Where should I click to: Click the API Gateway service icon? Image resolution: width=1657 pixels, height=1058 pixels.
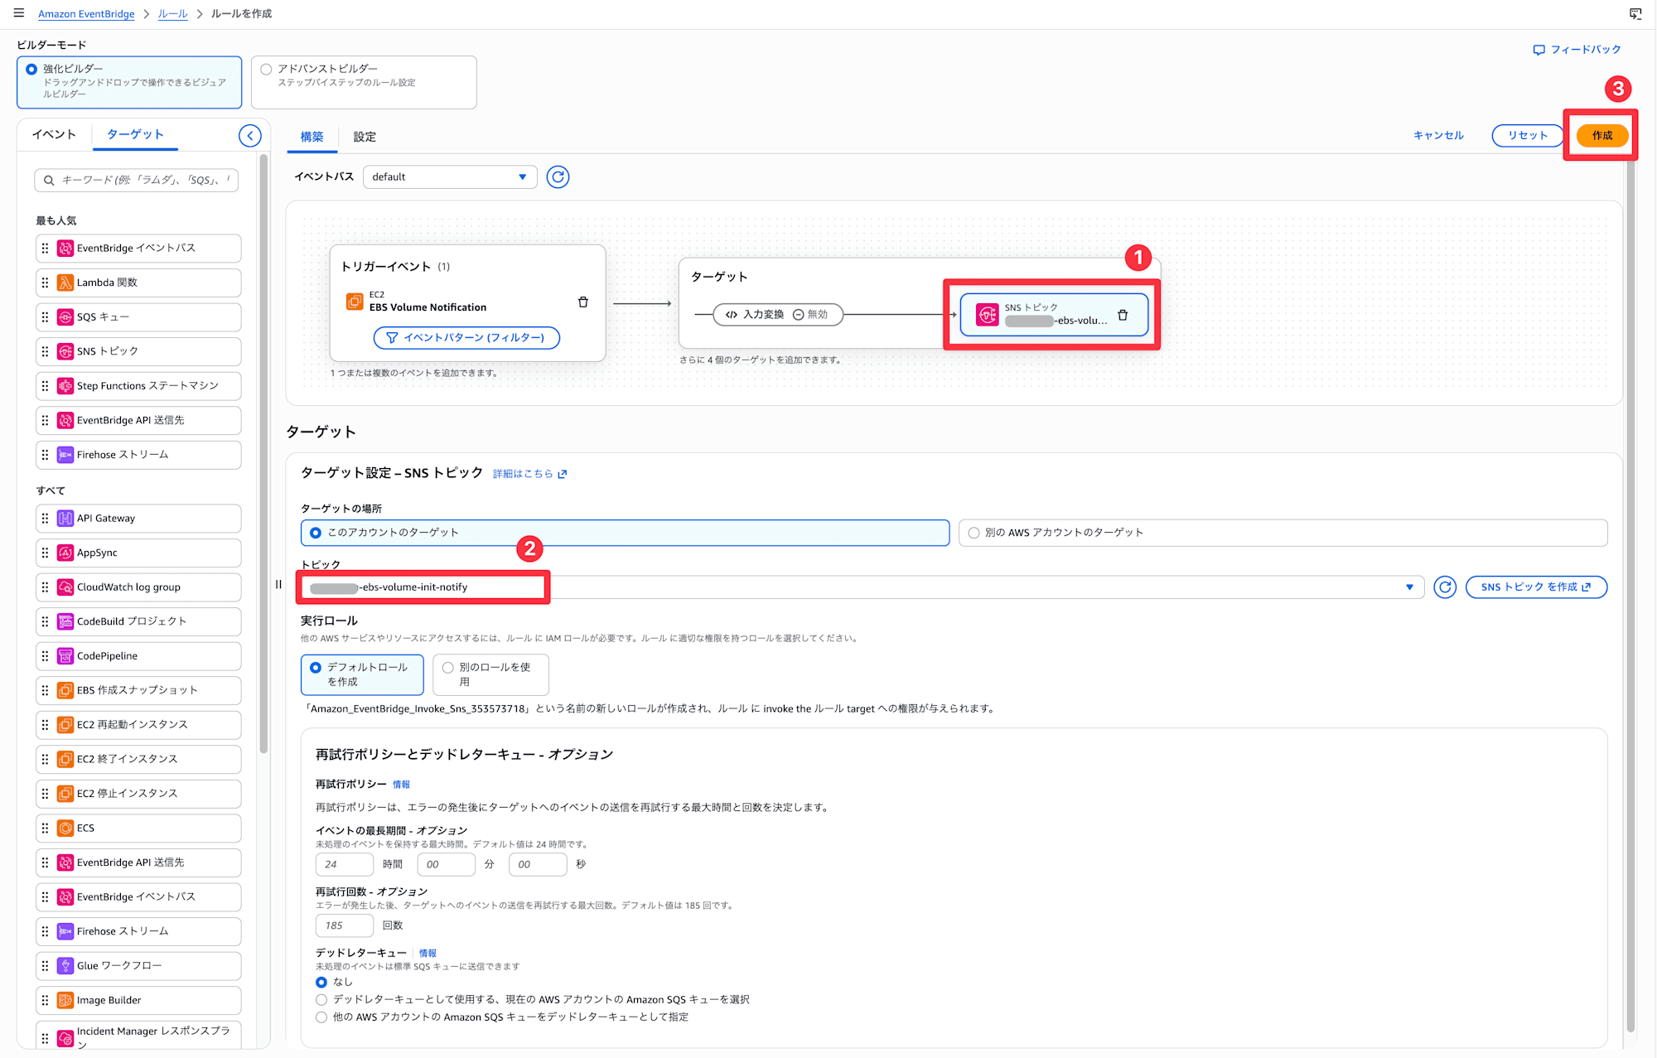[x=65, y=519]
